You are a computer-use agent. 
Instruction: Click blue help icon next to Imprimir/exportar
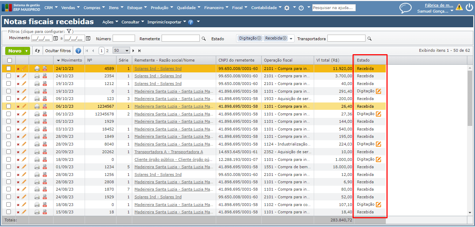(191, 22)
